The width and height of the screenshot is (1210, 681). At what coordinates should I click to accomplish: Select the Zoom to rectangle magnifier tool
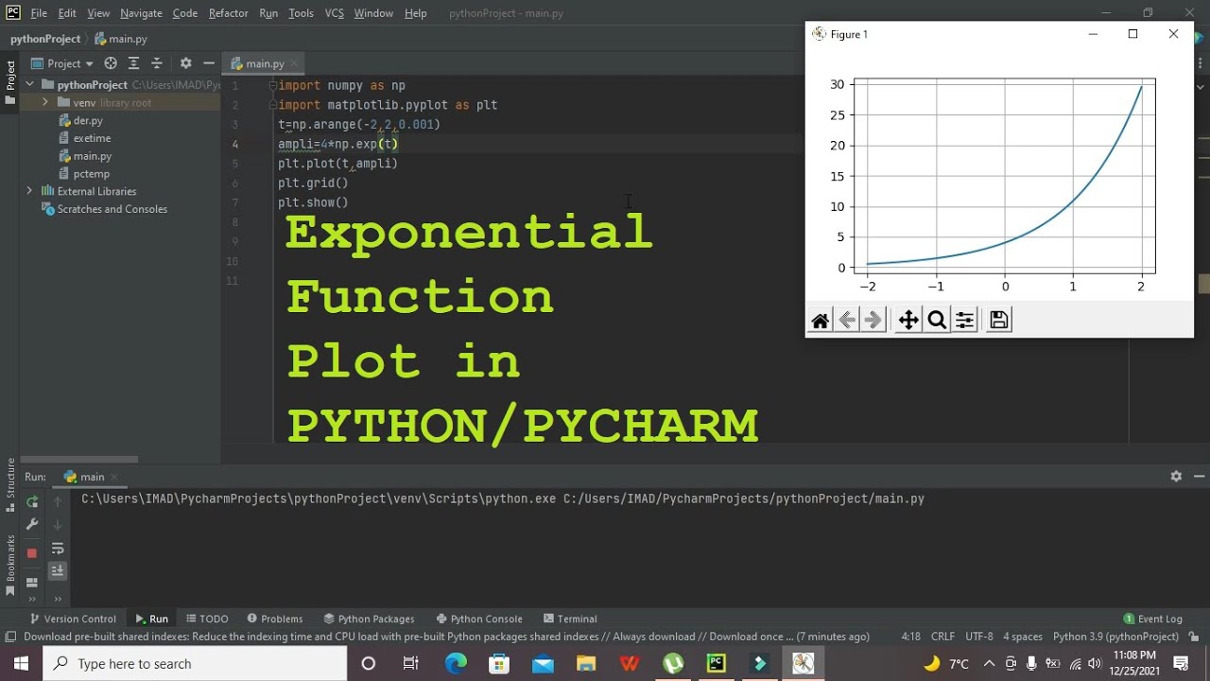tap(937, 321)
